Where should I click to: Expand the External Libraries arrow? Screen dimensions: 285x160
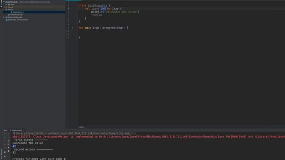(4, 17)
